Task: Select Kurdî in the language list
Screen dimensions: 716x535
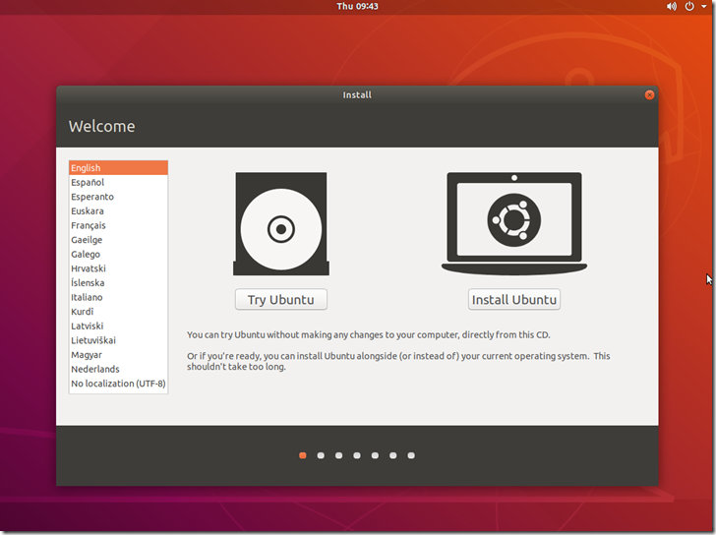Action: click(x=118, y=312)
